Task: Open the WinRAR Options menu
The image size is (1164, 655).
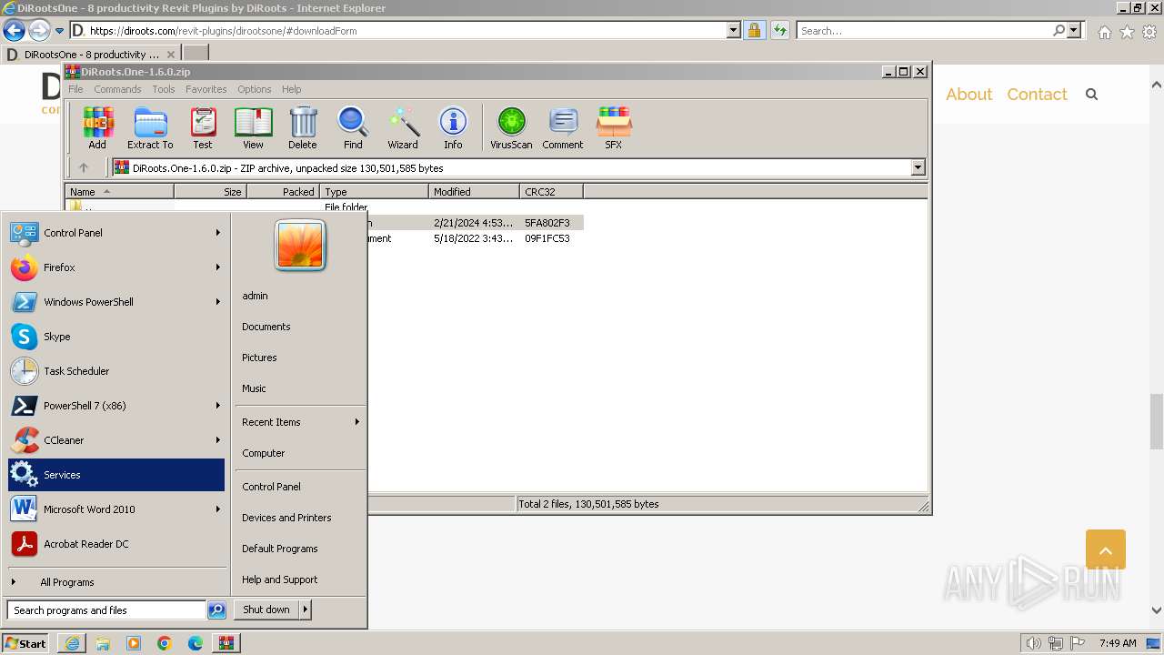Action: [x=255, y=89]
